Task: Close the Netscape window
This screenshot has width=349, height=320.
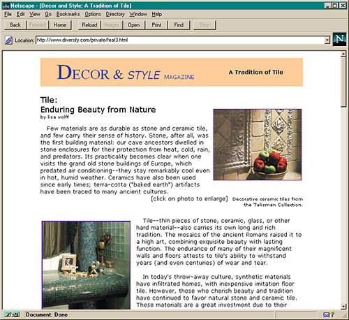Action: [x=343, y=6]
